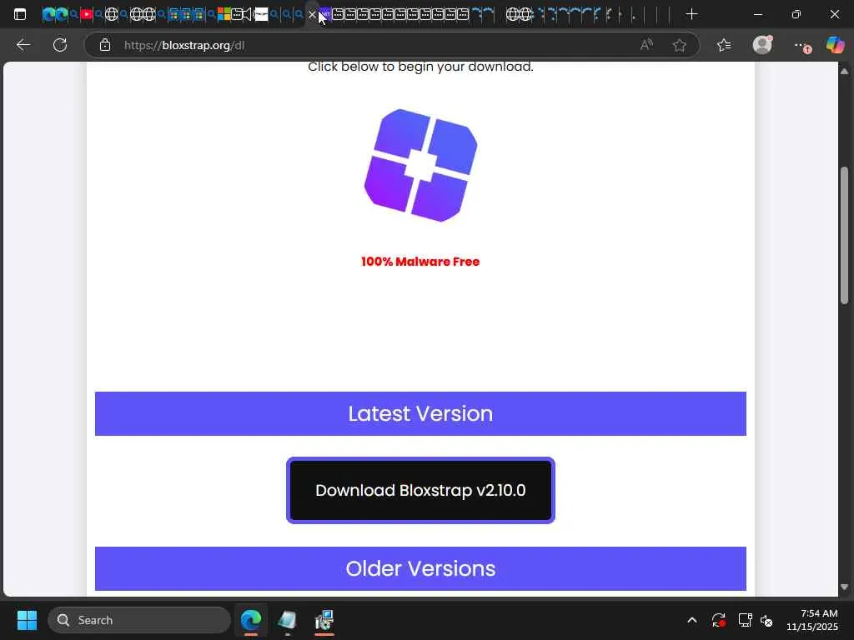Click the taskbar Search box
The width and height of the screenshot is (854, 640).
[139, 620]
